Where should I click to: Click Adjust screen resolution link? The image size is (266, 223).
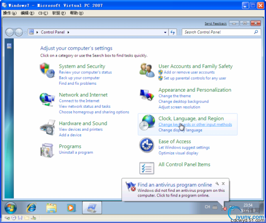(x=179, y=107)
